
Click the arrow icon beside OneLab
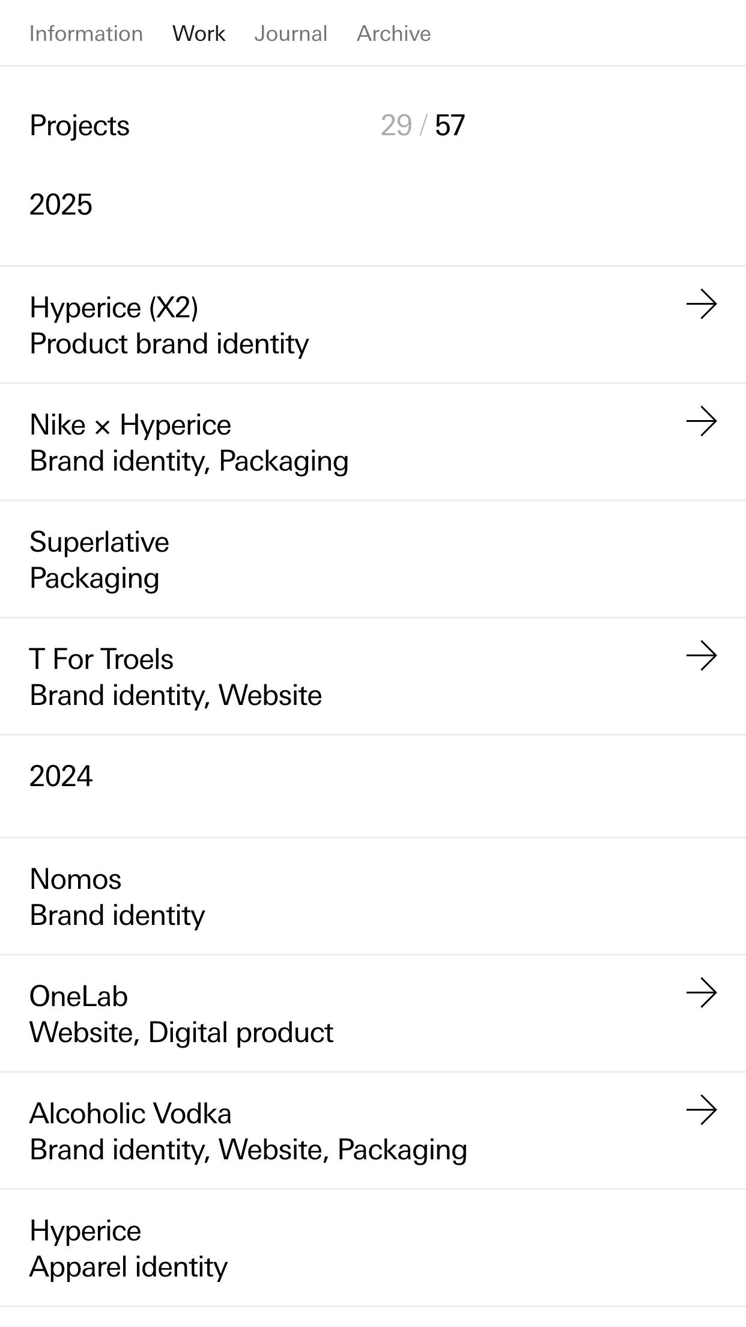701,993
